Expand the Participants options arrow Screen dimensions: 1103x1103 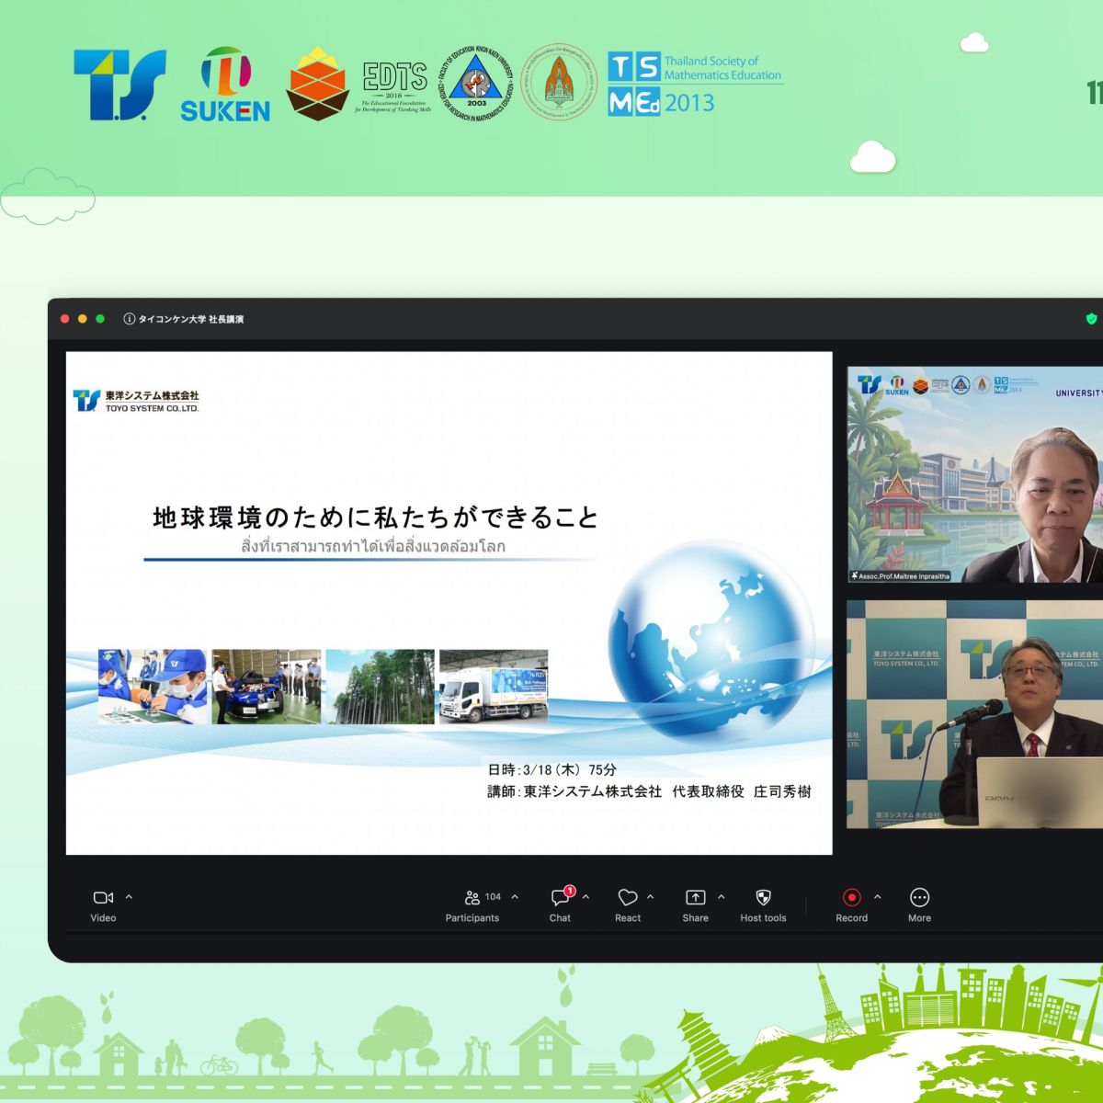[515, 897]
